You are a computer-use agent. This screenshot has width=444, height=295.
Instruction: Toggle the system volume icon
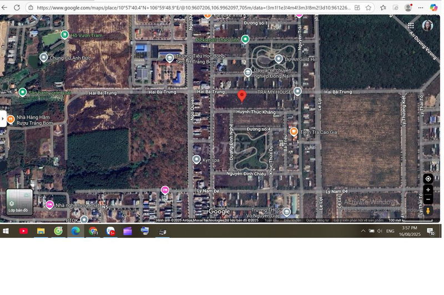[x=379, y=231]
